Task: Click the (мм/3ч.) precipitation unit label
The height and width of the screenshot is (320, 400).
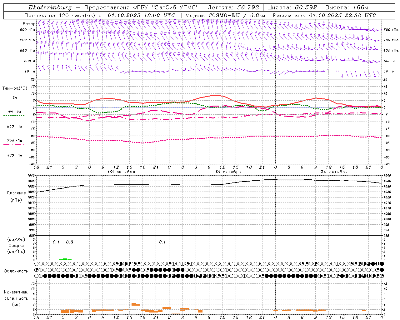Action: point(16,240)
